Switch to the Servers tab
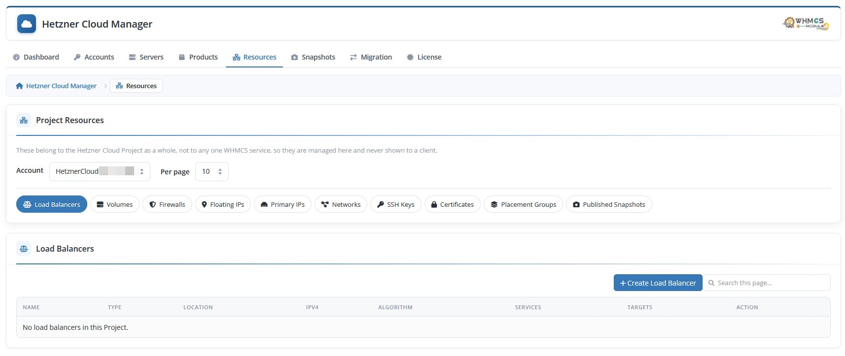The width and height of the screenshot is (845, 356). (x=146, y=57)
